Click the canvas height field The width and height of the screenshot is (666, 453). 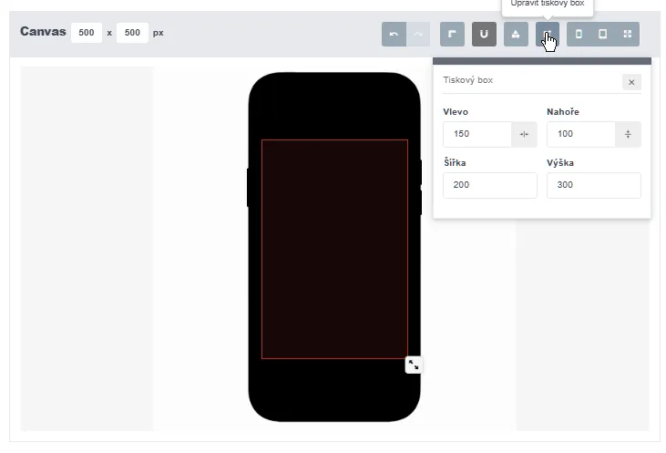pos(132,33)
